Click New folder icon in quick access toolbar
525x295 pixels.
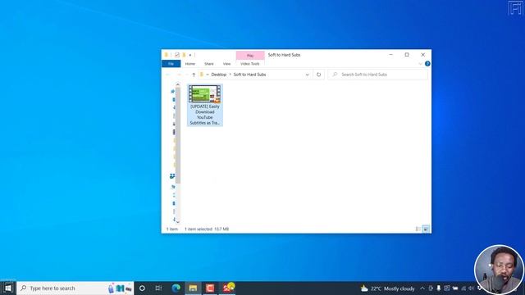[x=184, y=55]
